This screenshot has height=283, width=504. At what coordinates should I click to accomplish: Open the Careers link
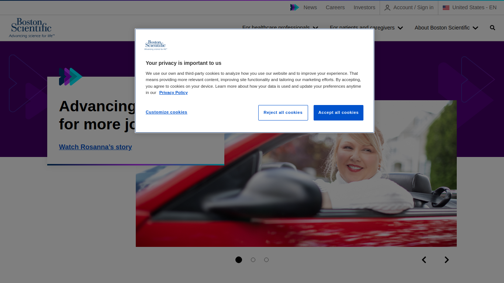(x=335, y=7)
